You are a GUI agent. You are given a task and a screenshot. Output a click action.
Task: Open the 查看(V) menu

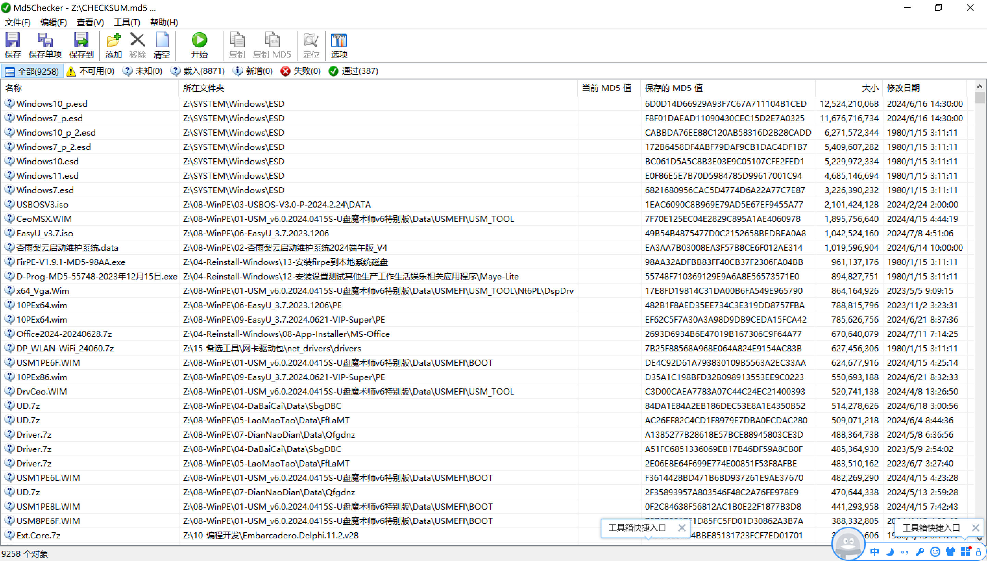pyautogui.click(x=90, y=22)
